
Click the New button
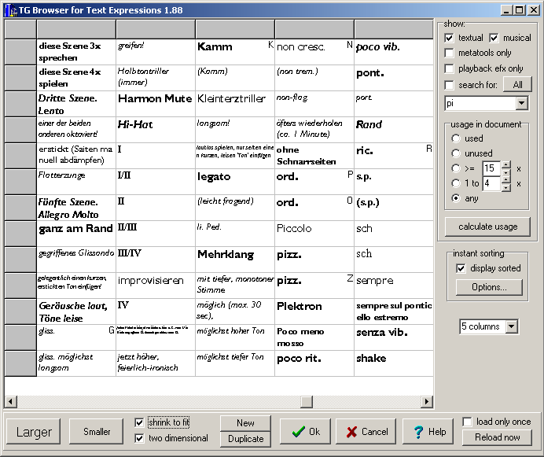click(245, 423)
